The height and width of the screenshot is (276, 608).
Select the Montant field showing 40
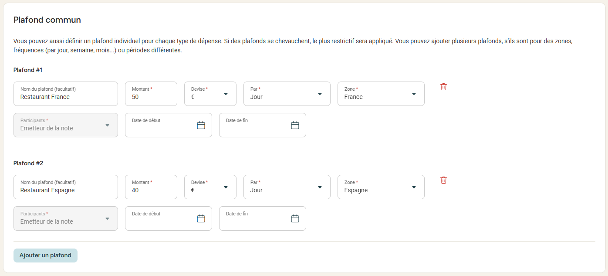151,187
